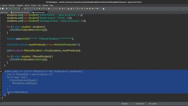Open the Run launch dropdown arrow
Screen dimensions: 188x106
pos(42,9)
